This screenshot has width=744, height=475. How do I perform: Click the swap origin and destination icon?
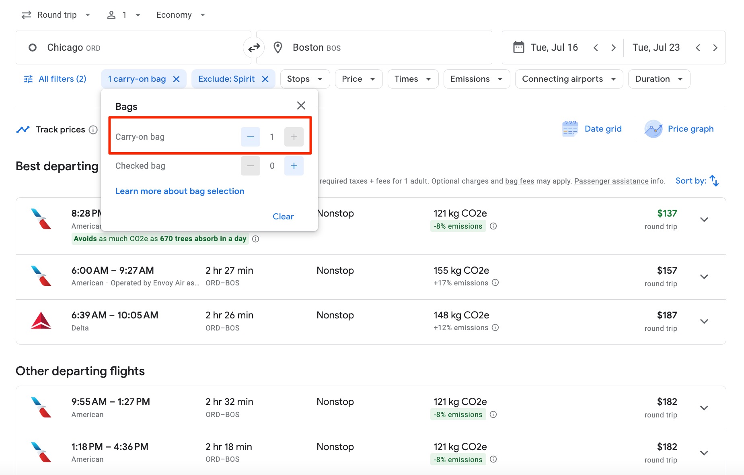[254, 47]
